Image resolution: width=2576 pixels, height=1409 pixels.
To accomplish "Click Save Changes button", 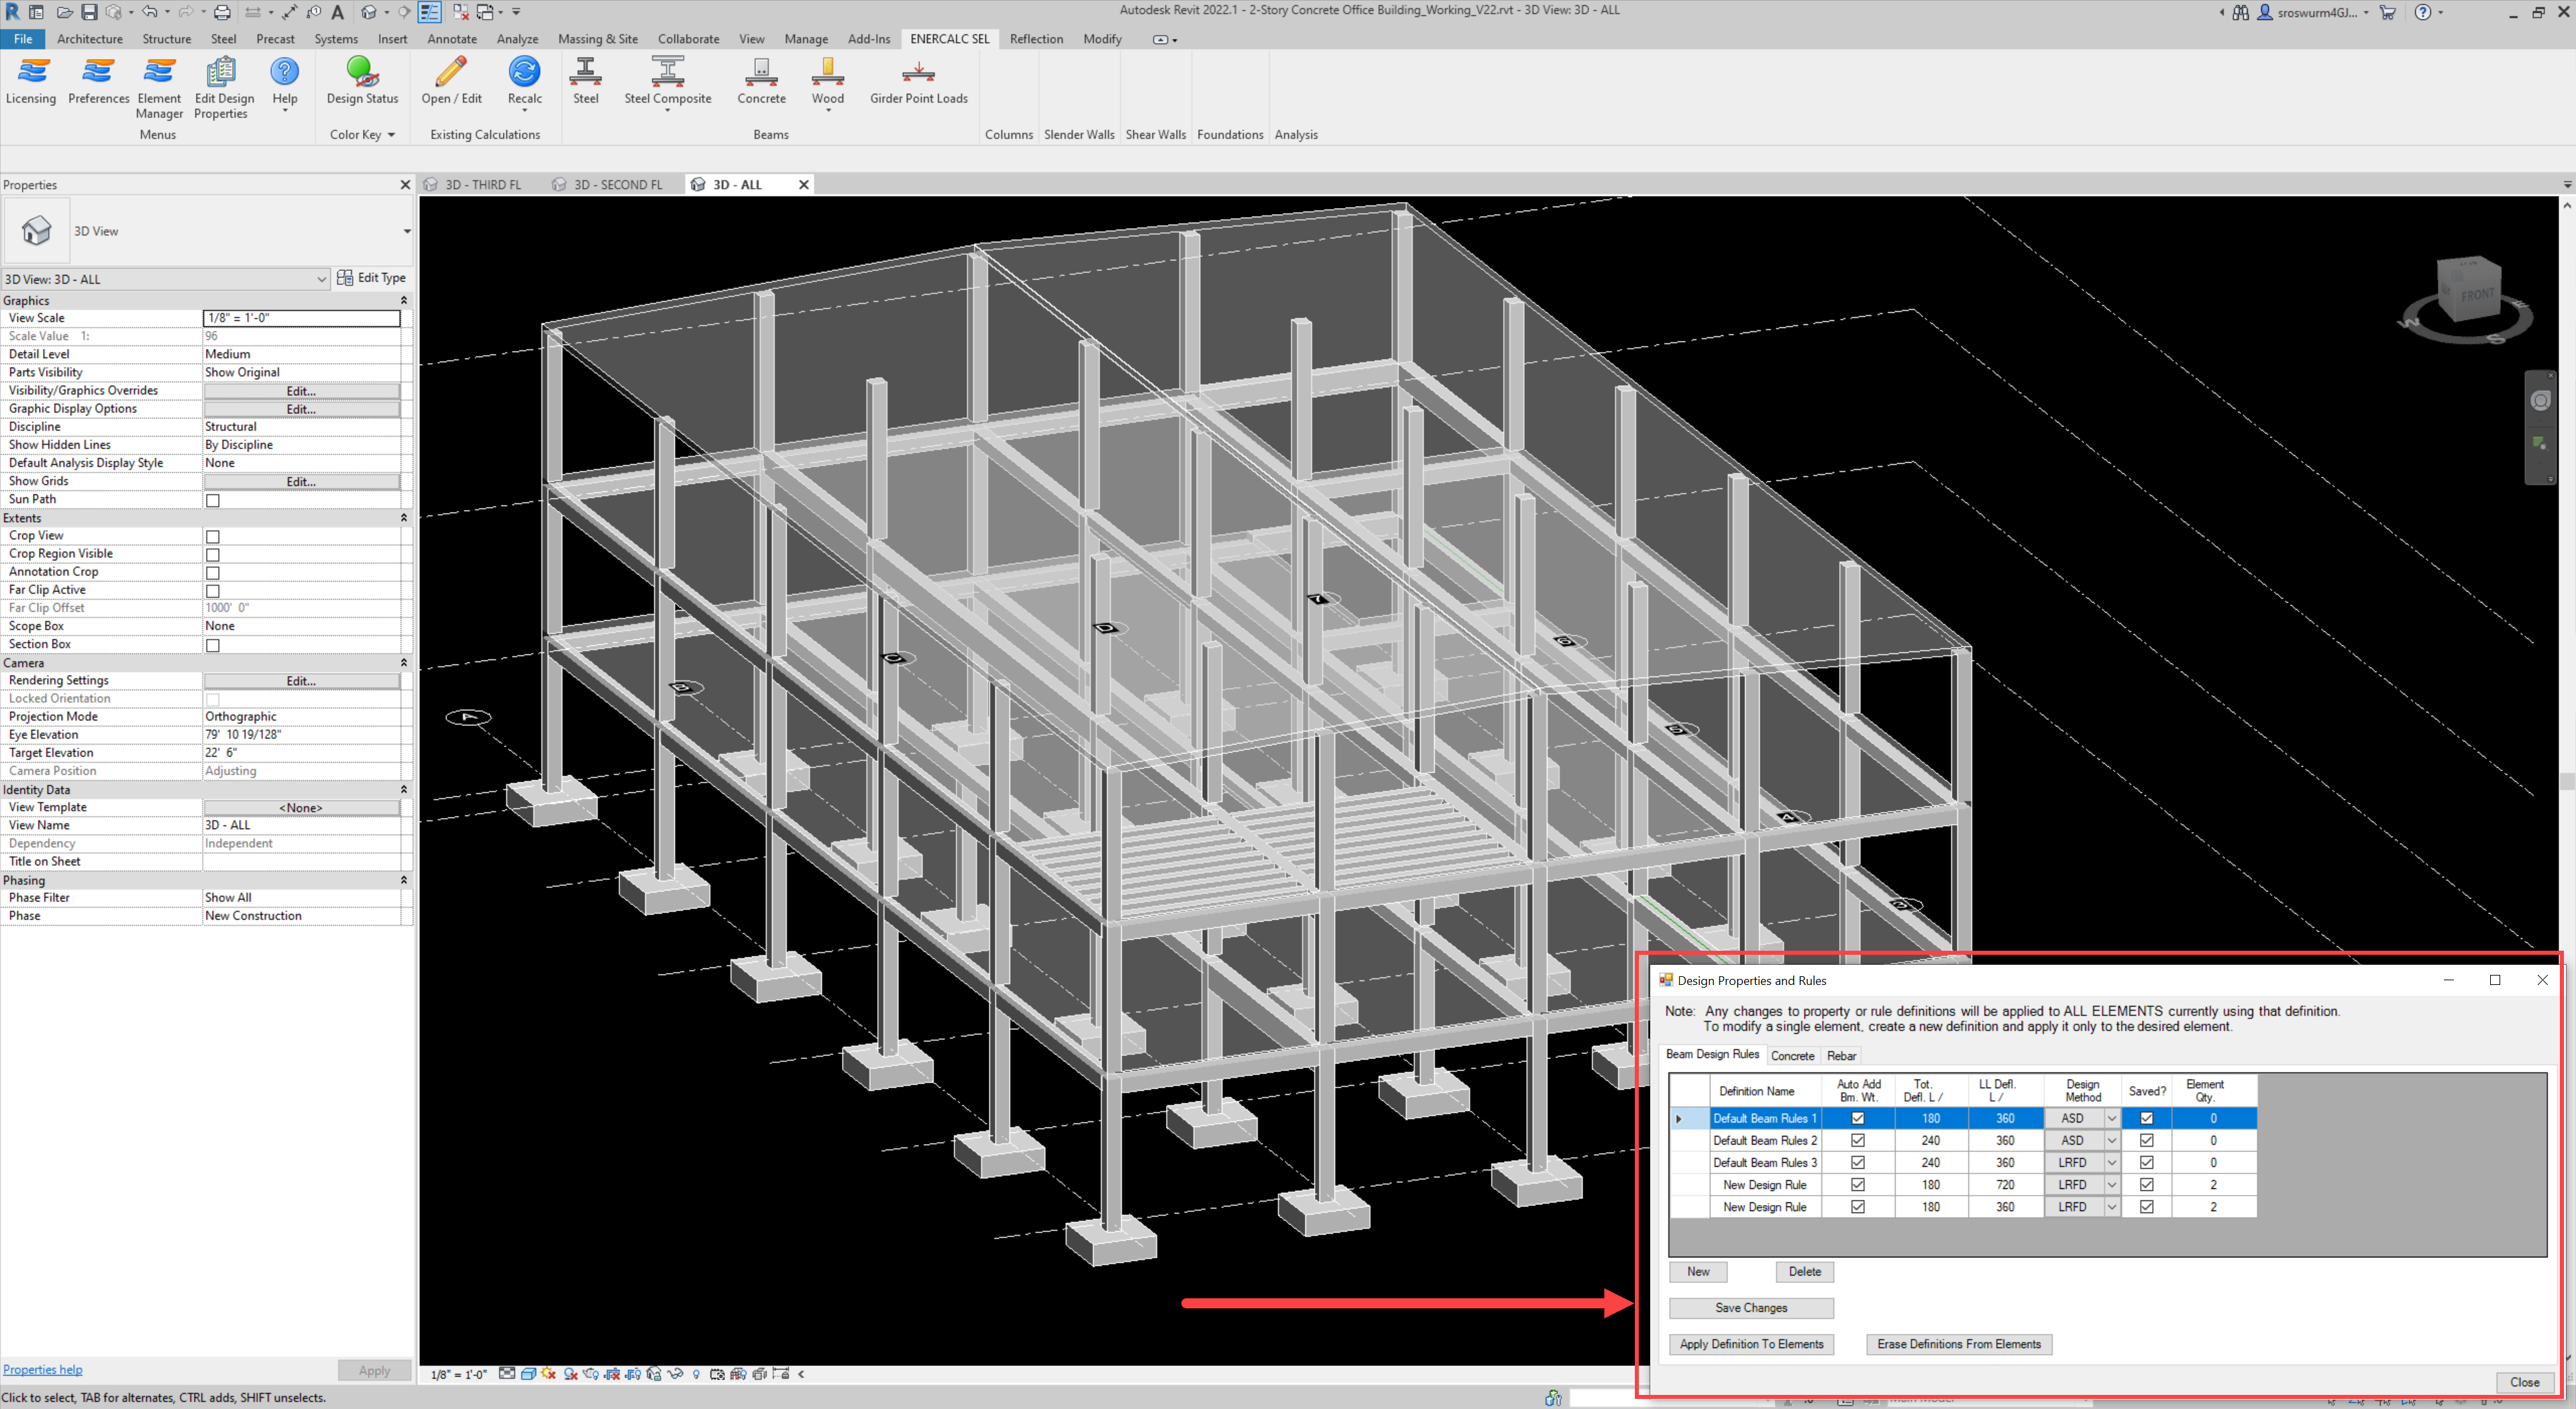I will pos(1751,1307).
